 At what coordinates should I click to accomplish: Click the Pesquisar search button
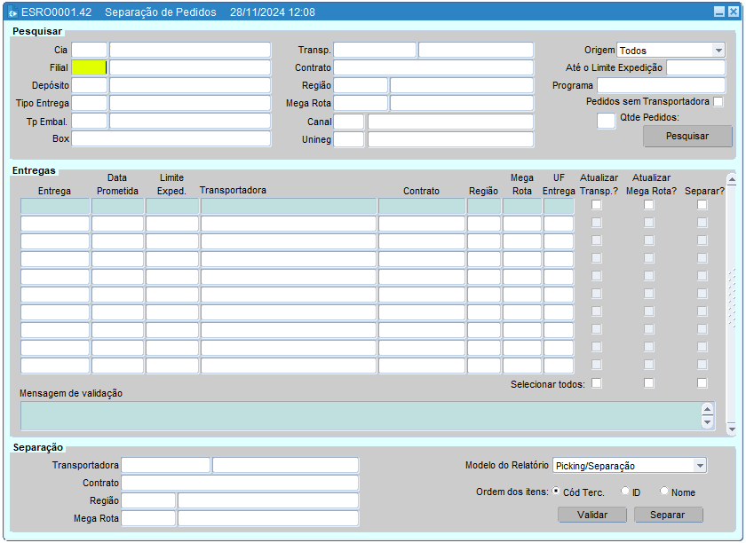coord(687,137)
